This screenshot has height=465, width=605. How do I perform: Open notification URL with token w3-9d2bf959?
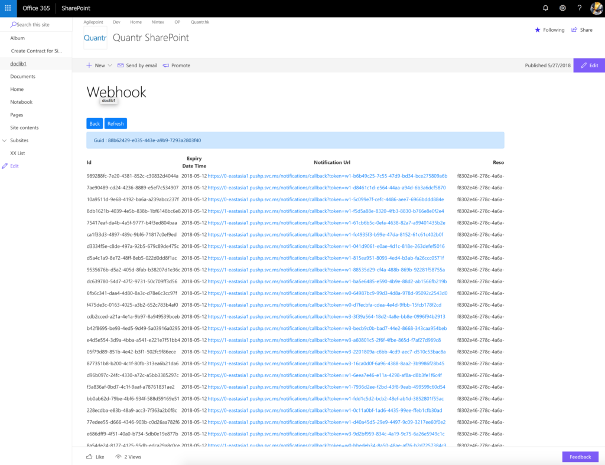[x=326, y=434]
